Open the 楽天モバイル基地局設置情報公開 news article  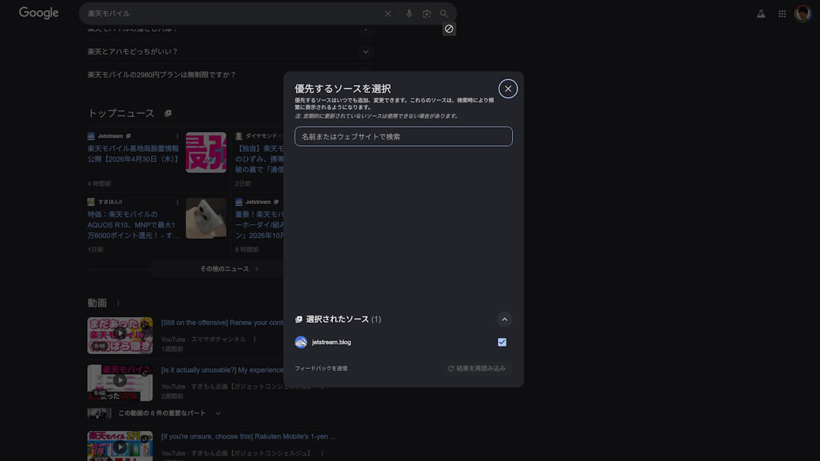pos(133,153)
